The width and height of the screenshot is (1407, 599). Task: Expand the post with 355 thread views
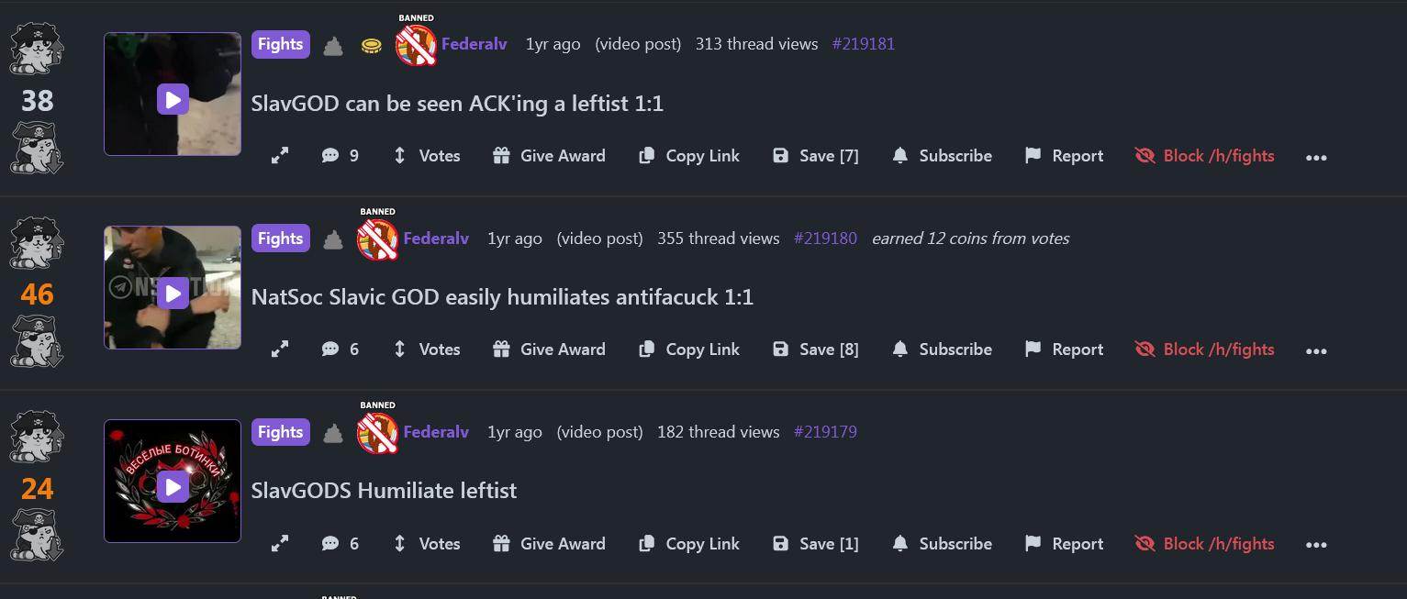click(x=280, y=349)
